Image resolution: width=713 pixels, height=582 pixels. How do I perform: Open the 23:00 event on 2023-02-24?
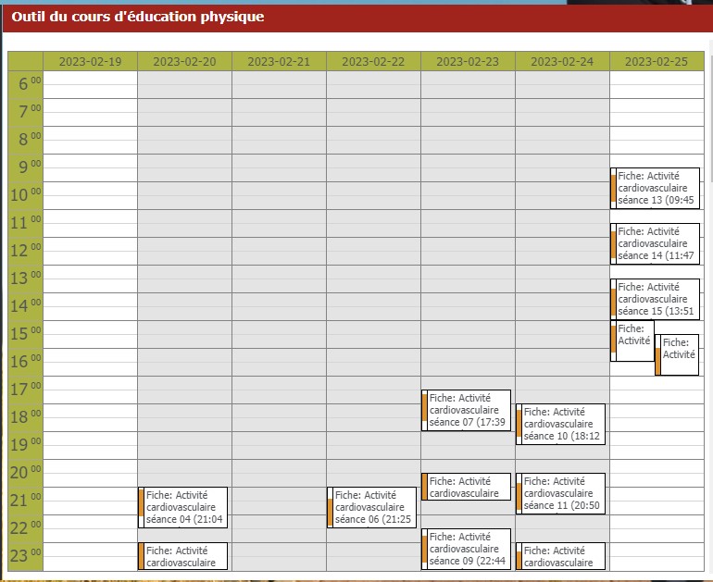pos(562,556)
